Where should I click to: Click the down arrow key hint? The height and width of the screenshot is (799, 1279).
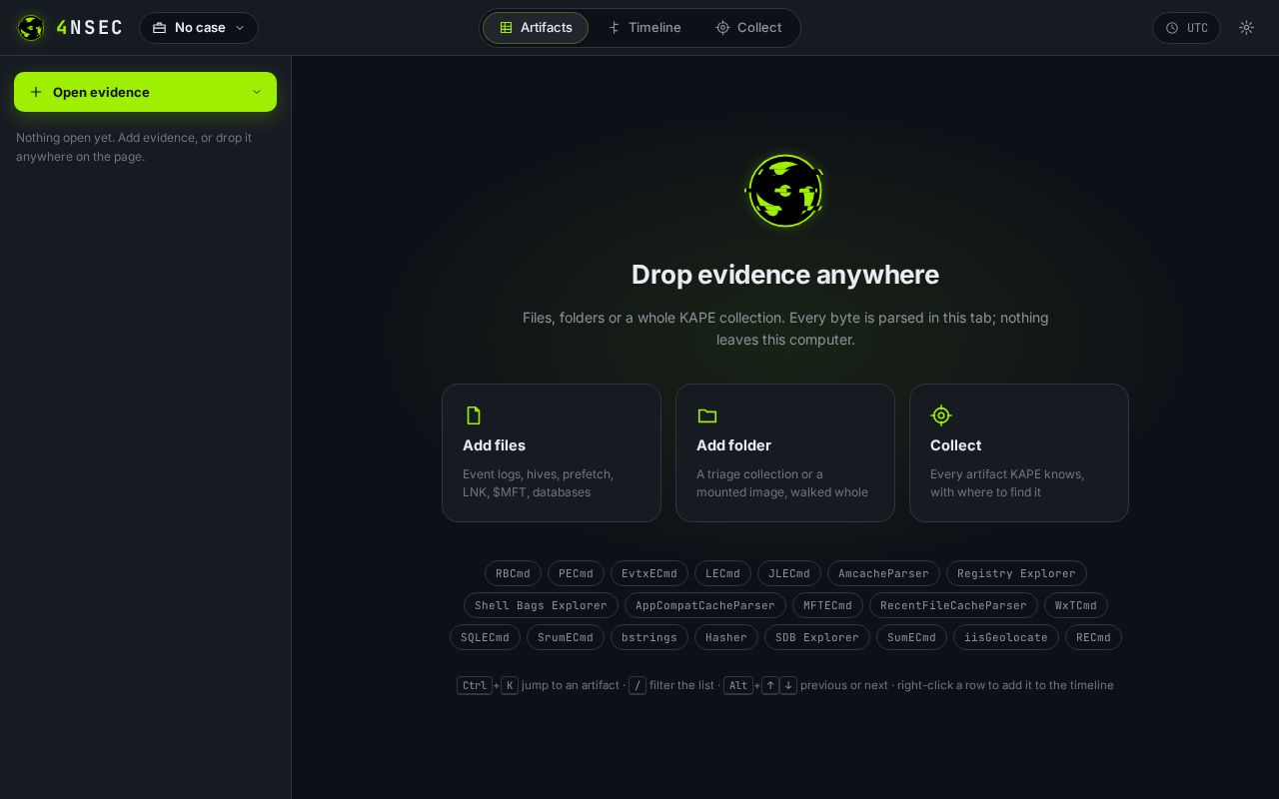[788, 685]
